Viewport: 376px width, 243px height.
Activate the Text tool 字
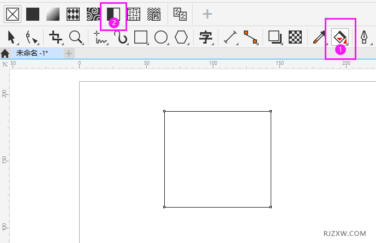(x=206, y=38)
